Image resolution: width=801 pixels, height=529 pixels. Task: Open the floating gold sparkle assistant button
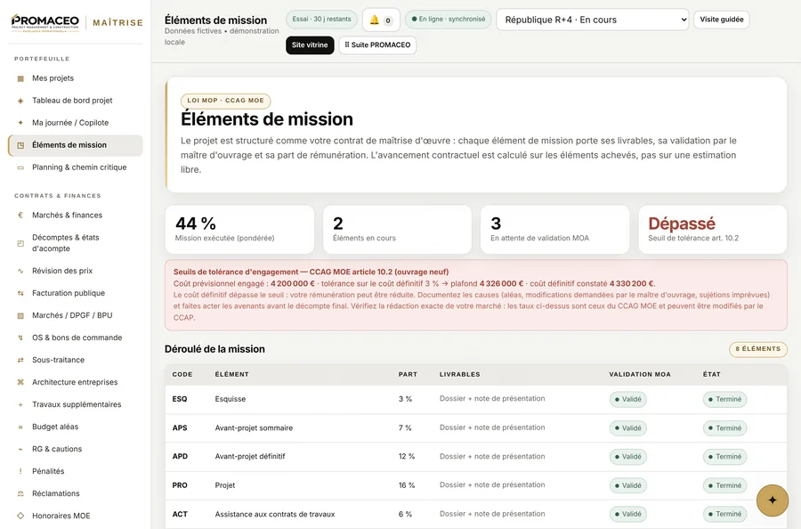(x=772, y=500)
